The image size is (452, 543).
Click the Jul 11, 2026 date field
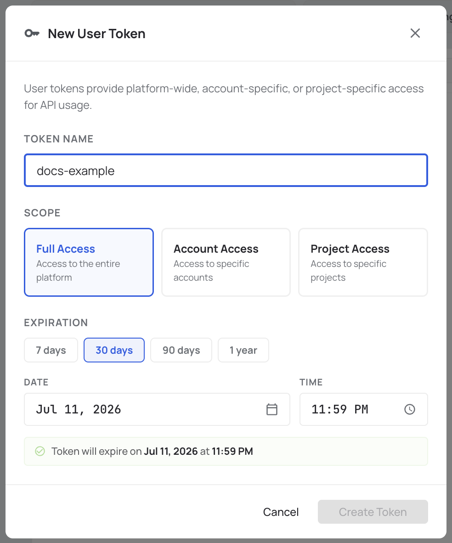point(157,409)
